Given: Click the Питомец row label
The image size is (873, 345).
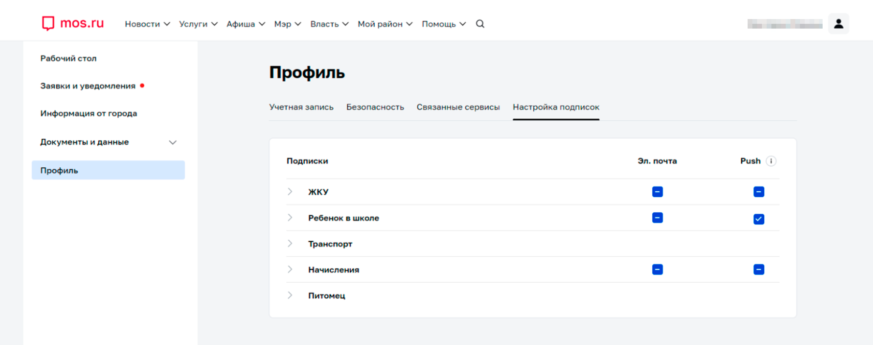Looking at the screenshot, I should point(327,296).
